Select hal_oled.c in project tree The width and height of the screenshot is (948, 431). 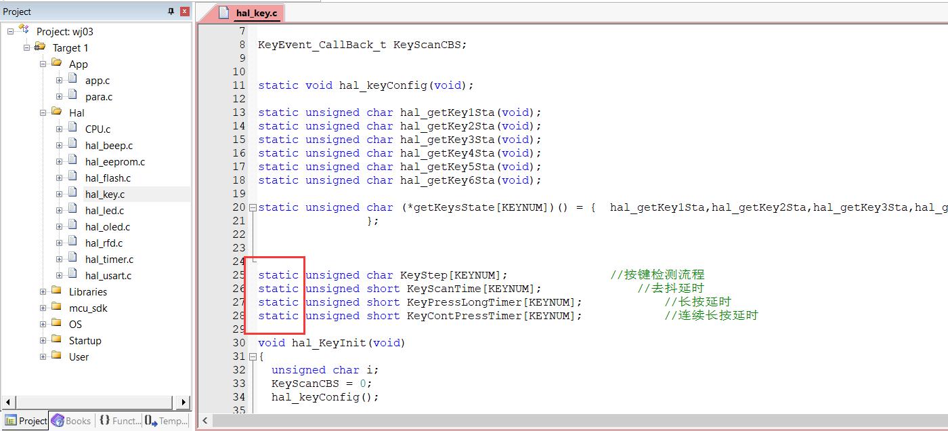[108, 227]
